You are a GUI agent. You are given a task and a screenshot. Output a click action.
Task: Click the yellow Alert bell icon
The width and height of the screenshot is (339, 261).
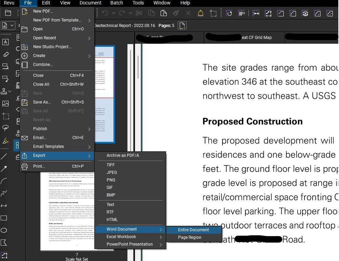click(x=200, y=14)
